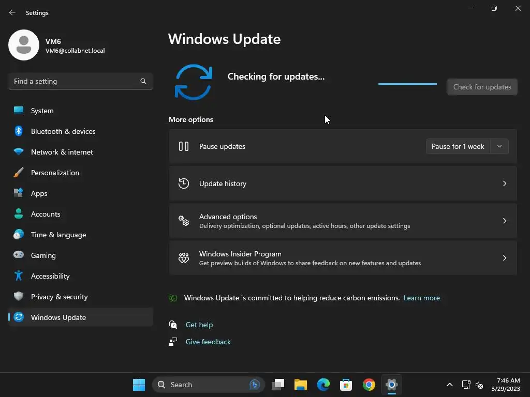Click the Personalization paintbrush icon
This screenshot has height=397, width=530.
(x=19, y=173)
